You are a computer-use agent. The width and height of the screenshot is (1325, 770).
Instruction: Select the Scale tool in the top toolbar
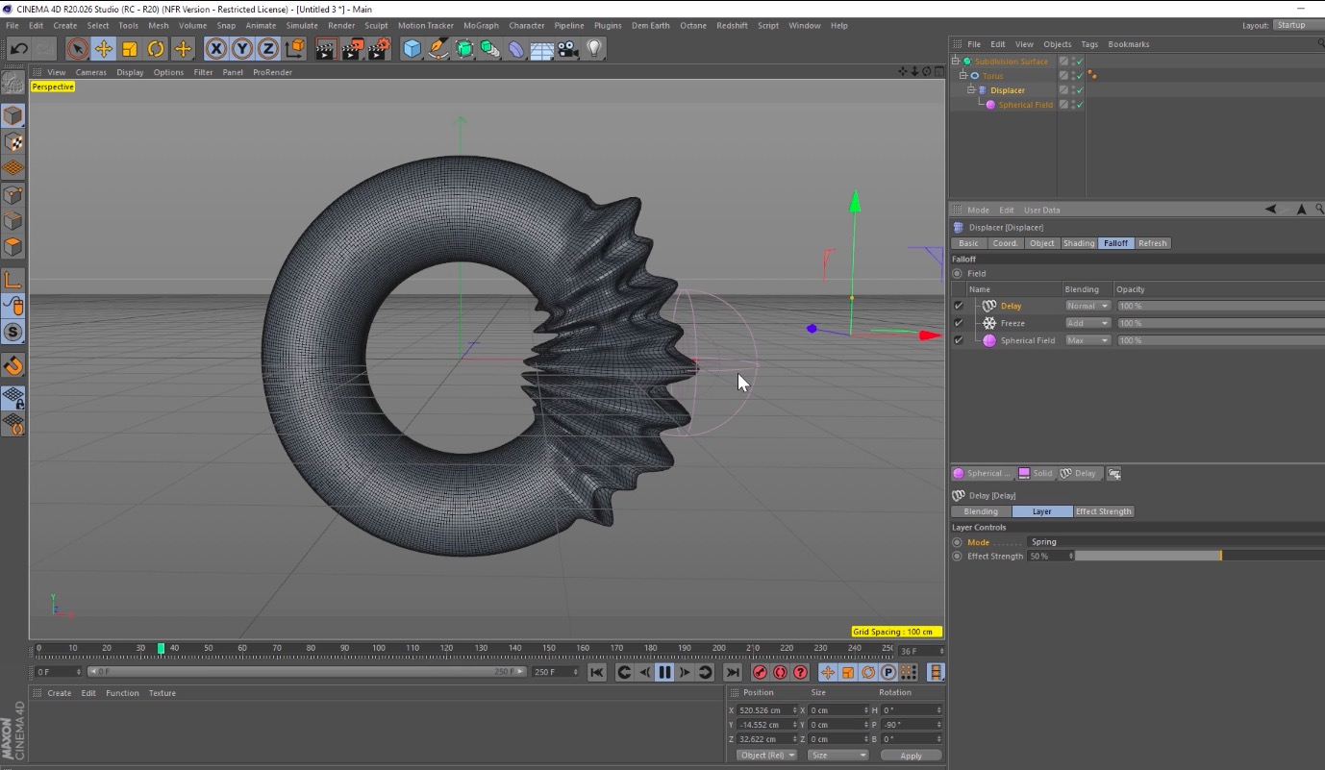[130, 48]
